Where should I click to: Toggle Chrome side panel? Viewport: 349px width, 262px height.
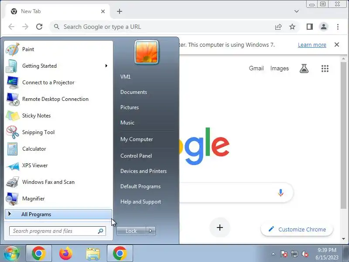click(310, 27)
